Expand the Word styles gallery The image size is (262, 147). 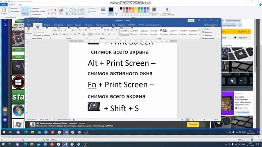tap(199, 34)
